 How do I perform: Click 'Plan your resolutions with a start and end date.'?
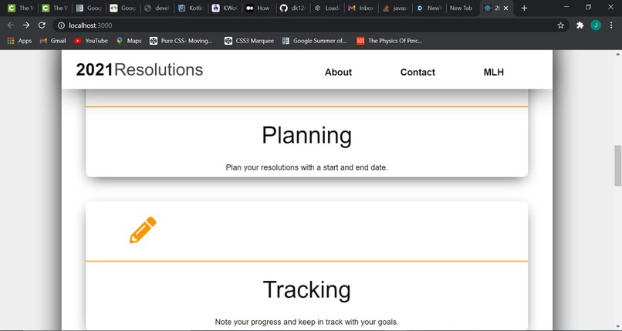click(x=306, y=167)
